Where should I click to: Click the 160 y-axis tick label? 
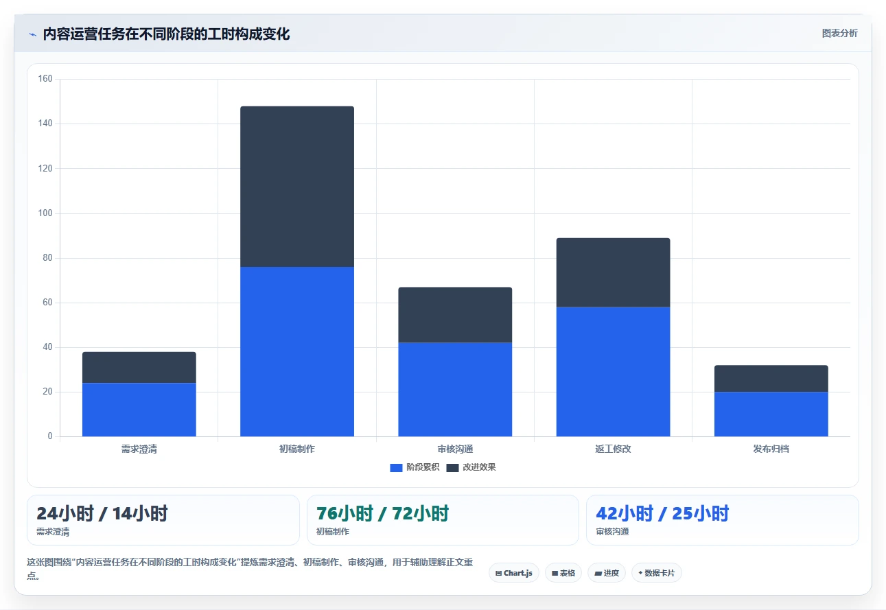pyautogui.click(x=45, y=79)
